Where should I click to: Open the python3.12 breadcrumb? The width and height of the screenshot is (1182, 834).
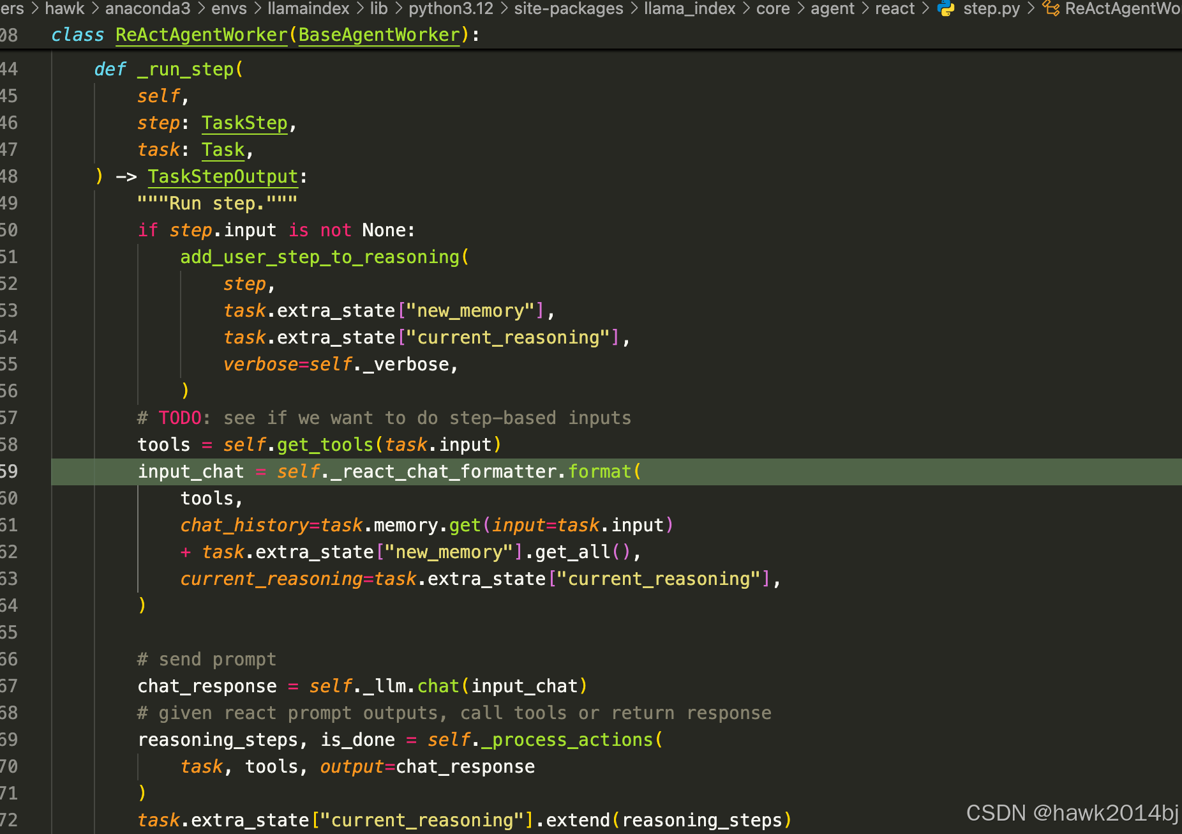pyautogui.click(x=451, y=8)
